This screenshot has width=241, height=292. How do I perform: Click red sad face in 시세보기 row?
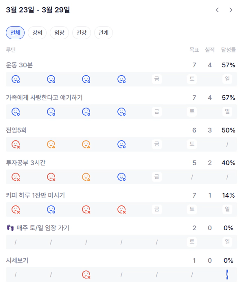[86, 275]
